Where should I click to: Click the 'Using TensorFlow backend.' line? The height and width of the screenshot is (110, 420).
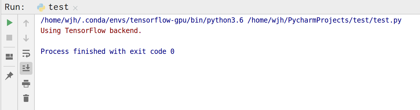click(x=91, y=30)
